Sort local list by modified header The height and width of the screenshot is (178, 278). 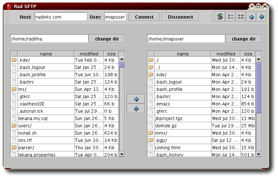tap(89, 54)
